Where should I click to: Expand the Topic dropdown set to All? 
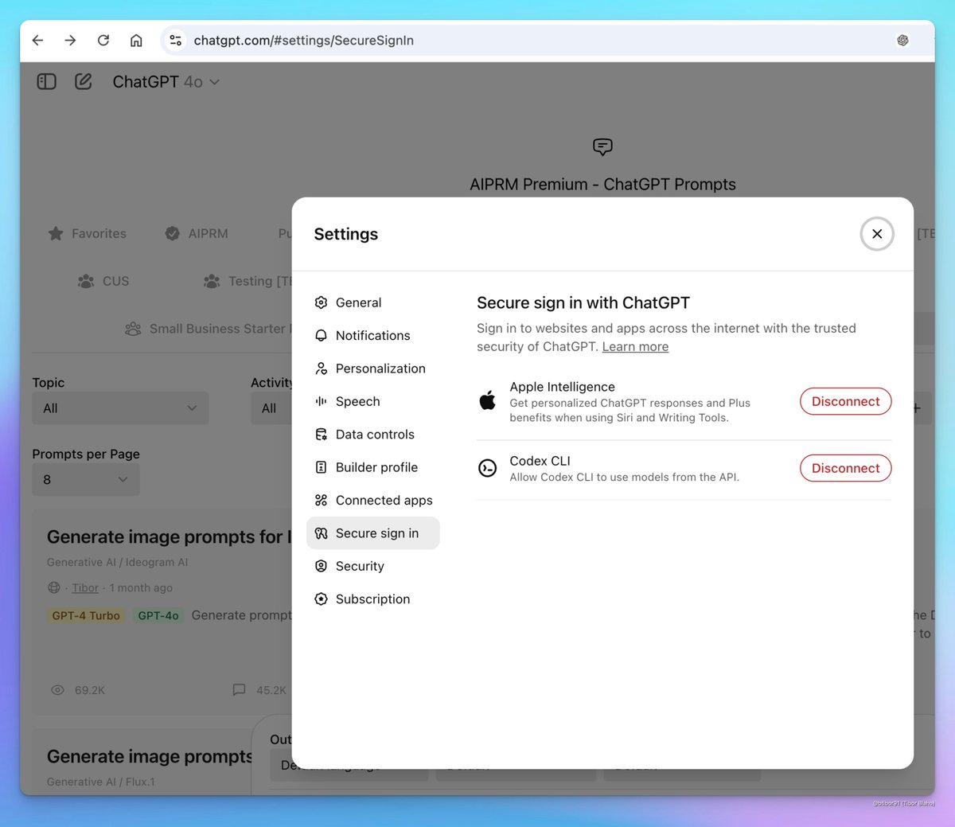click(x=120, y=408)
